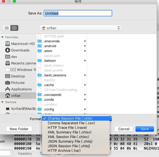Screen dimensions: 159x157
Task: Choose XML Session File (.chlsx) format
Action: (x=76, y=137)
